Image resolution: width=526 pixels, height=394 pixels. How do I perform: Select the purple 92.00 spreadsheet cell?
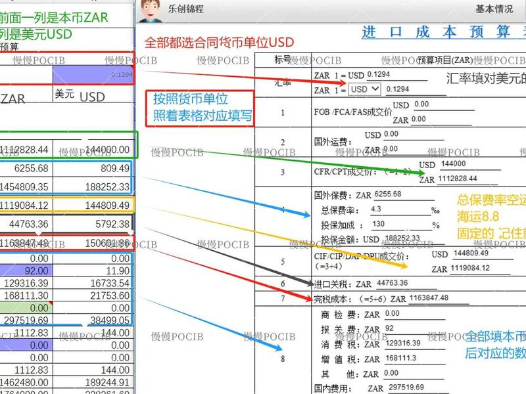[26, 271]
